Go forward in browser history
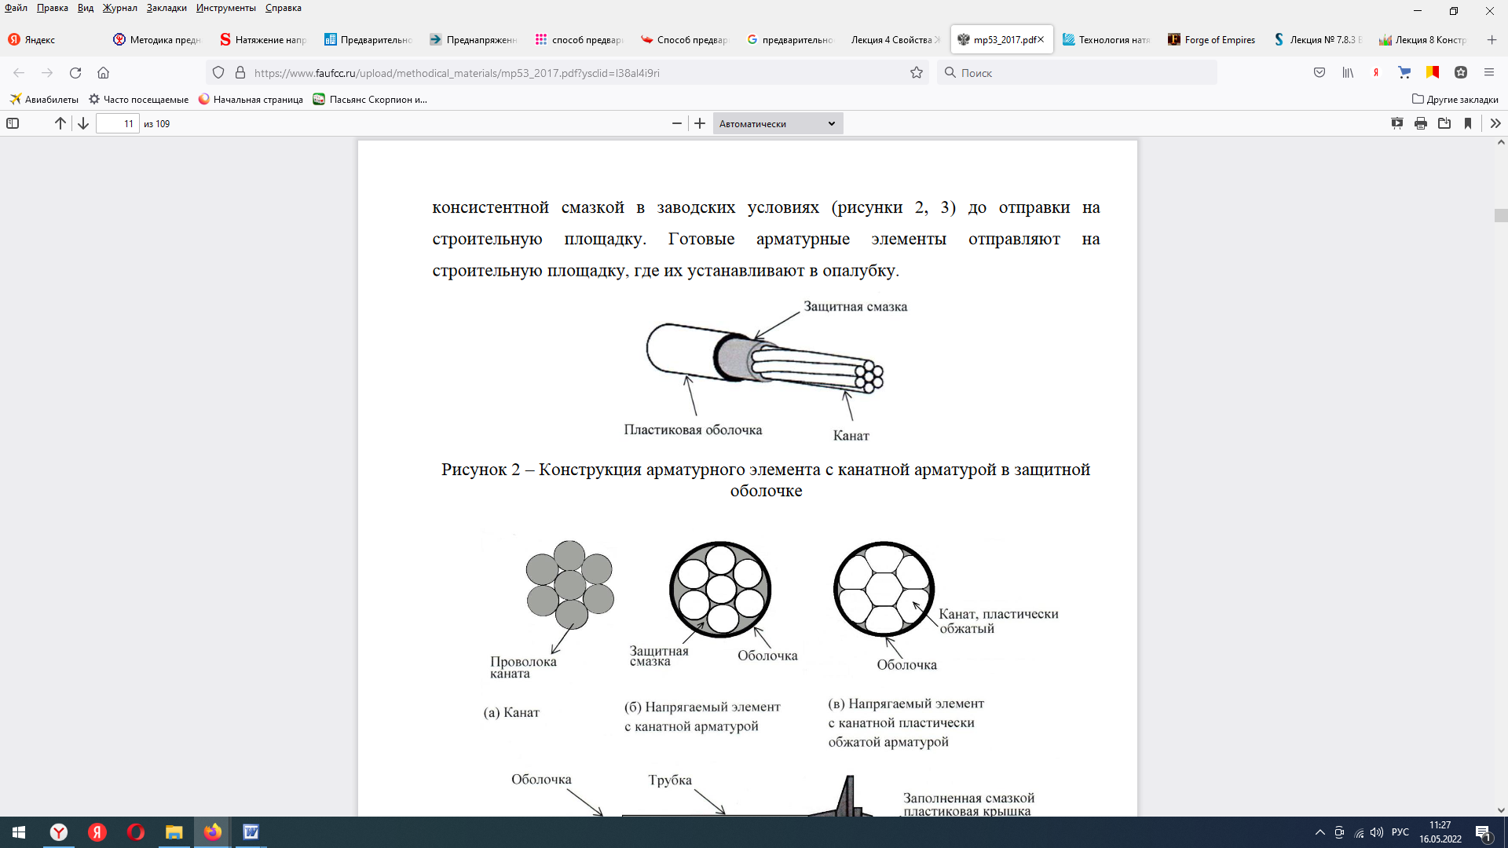Image resolution: width=1508 pixels, height=848 pixels. (47, 73)
